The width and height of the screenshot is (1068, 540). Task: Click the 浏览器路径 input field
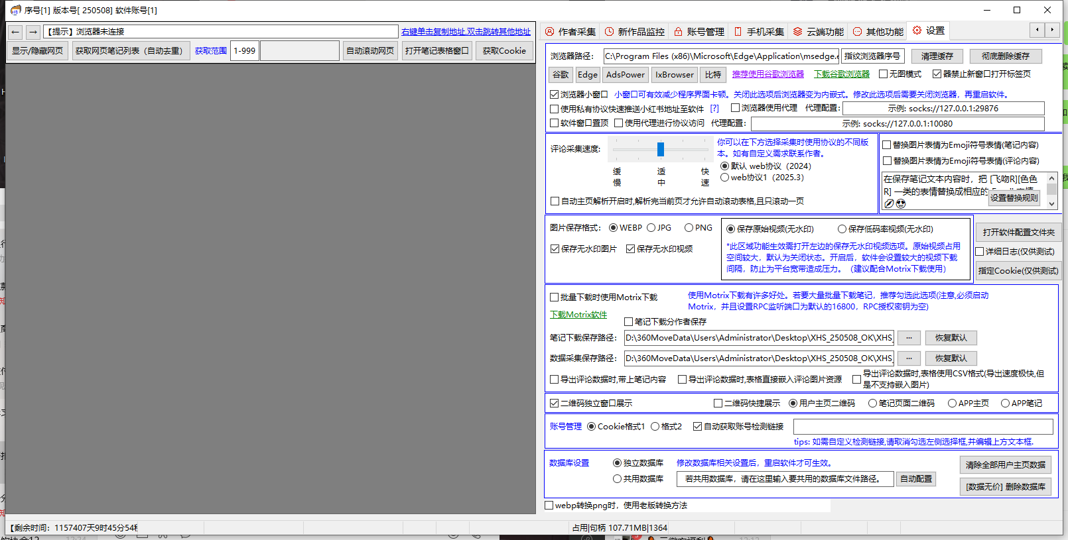click(721, 56)
